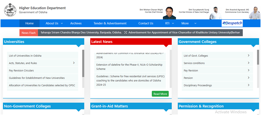Viewport: 261px width, 115px height.
Task: Open CPET-2024 entrance test advertisement
Action: click(130, 55)
